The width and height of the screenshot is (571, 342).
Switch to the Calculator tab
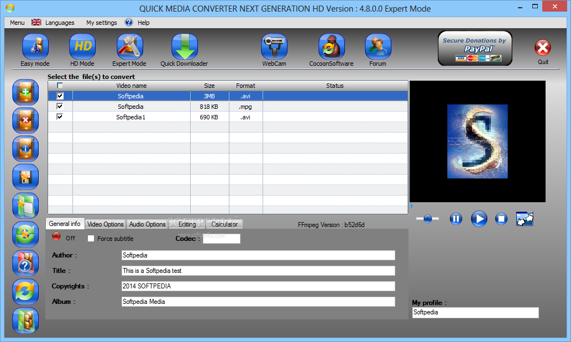click(x=224, y=224)
